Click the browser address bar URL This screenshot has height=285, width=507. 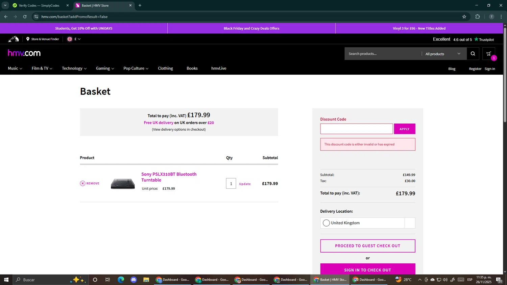74,17
